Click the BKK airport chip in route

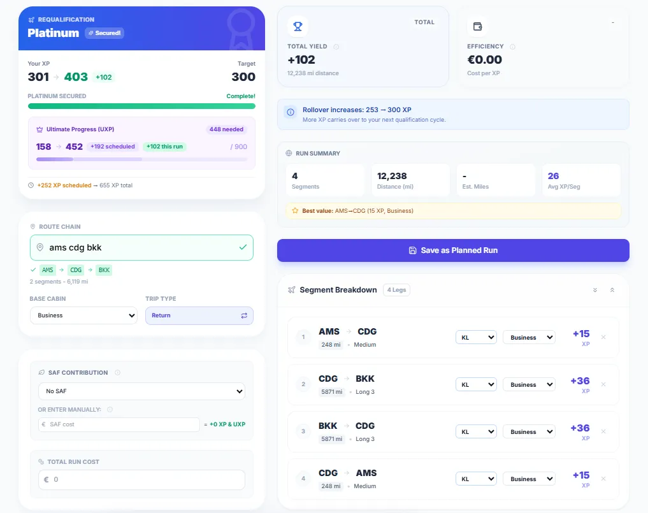coord(104,270)
